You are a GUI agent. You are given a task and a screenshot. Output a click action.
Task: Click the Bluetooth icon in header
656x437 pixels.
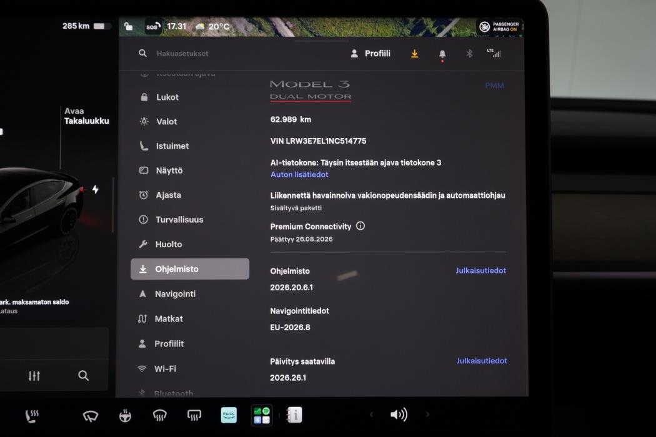point(469,54)
